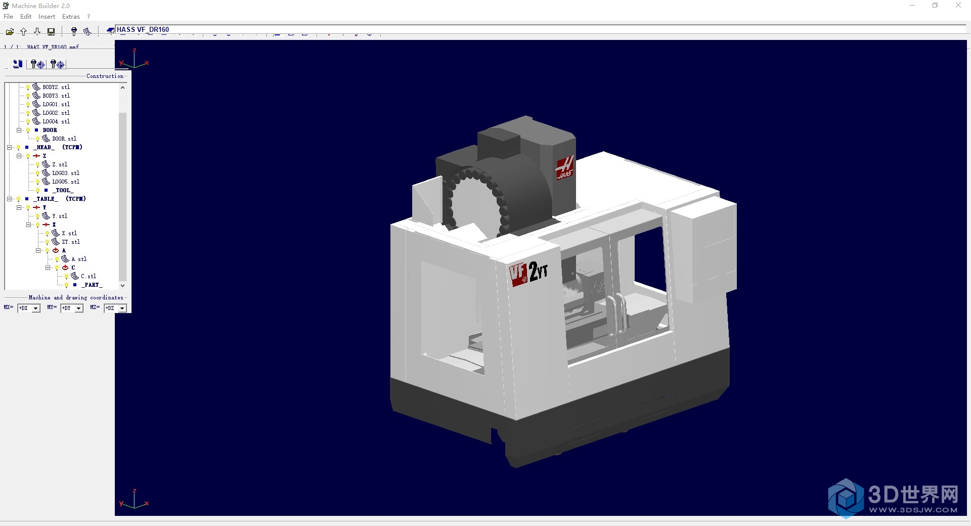The height and width of the screenshot is (526, 971).
Task: Click the A rotary axis icon
Action: coord(56,250)
